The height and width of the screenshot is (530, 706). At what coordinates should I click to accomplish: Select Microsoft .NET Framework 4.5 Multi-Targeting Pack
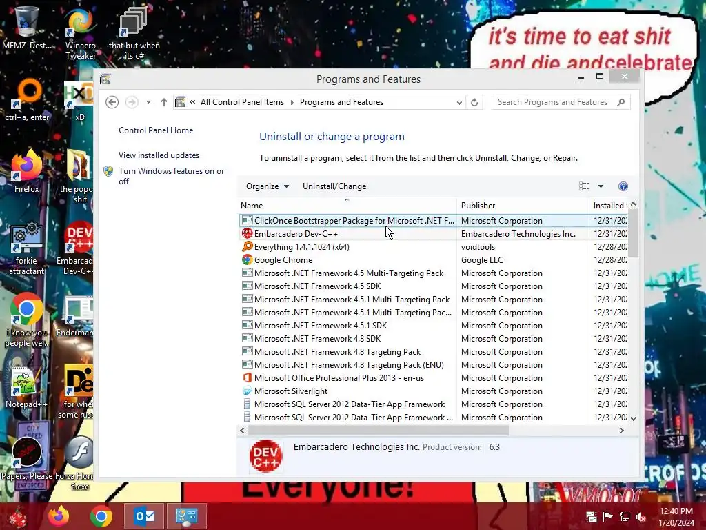pyautogui.click(x=433, y=273)
